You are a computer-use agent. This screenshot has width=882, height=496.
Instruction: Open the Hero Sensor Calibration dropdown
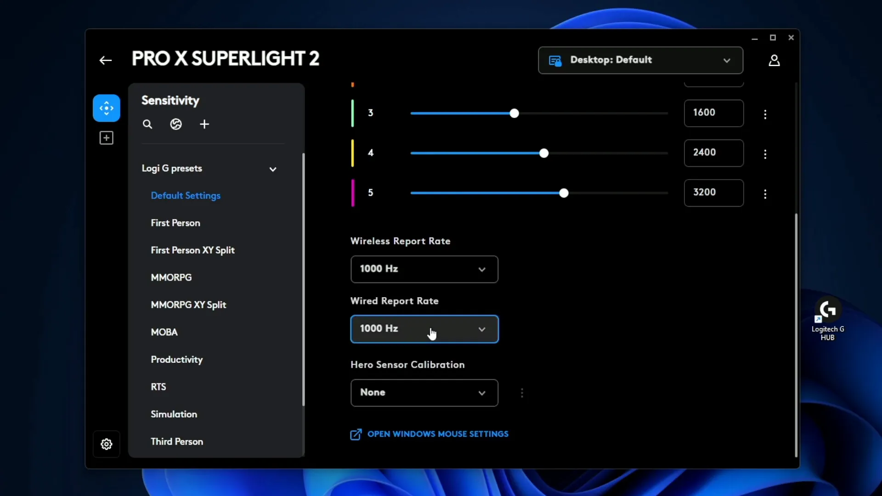424,393
